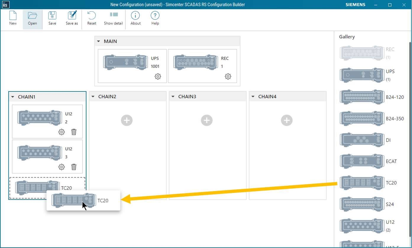Viewport: 412px width, 248px height.
Task: Select the B24-350 unit in the Gallery
Action: point(371,119)
